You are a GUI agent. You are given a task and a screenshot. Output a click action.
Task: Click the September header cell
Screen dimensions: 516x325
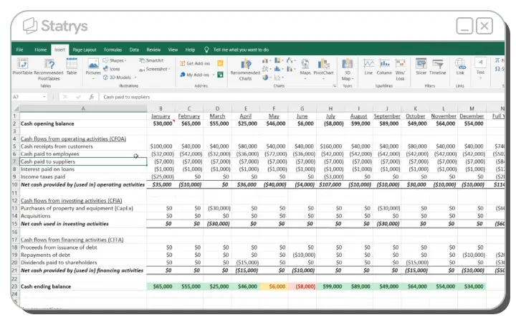point(387,116)
